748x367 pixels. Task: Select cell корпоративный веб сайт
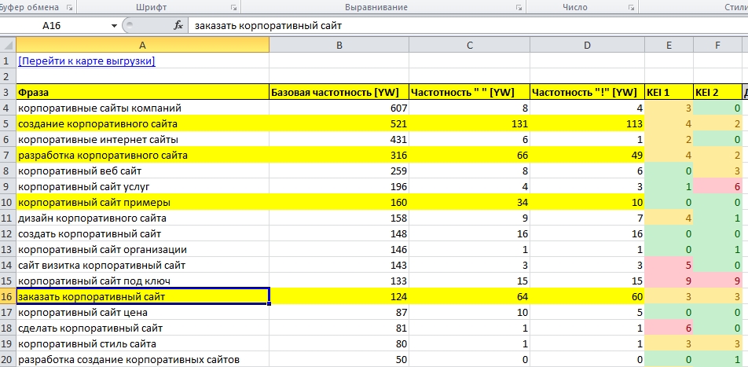(x=143, y=171)
